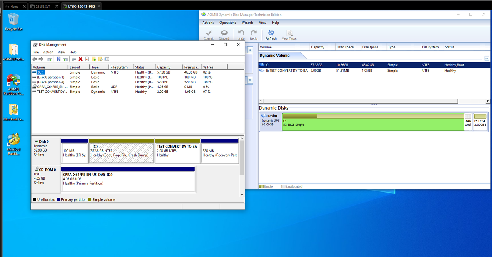
Task: Select E: TEST CONVERT DY TO BA row in AOMEI
Action: click(x=374, y=71)
